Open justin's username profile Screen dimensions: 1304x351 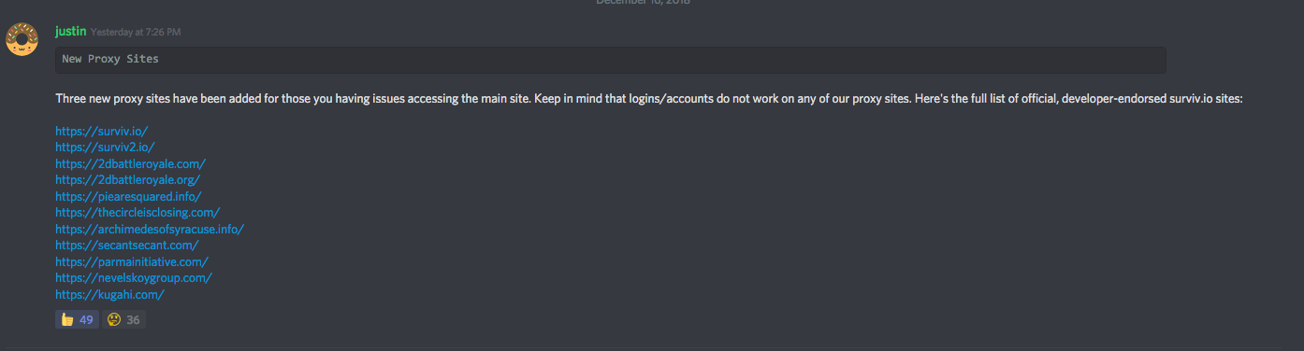tap(70, 31)
